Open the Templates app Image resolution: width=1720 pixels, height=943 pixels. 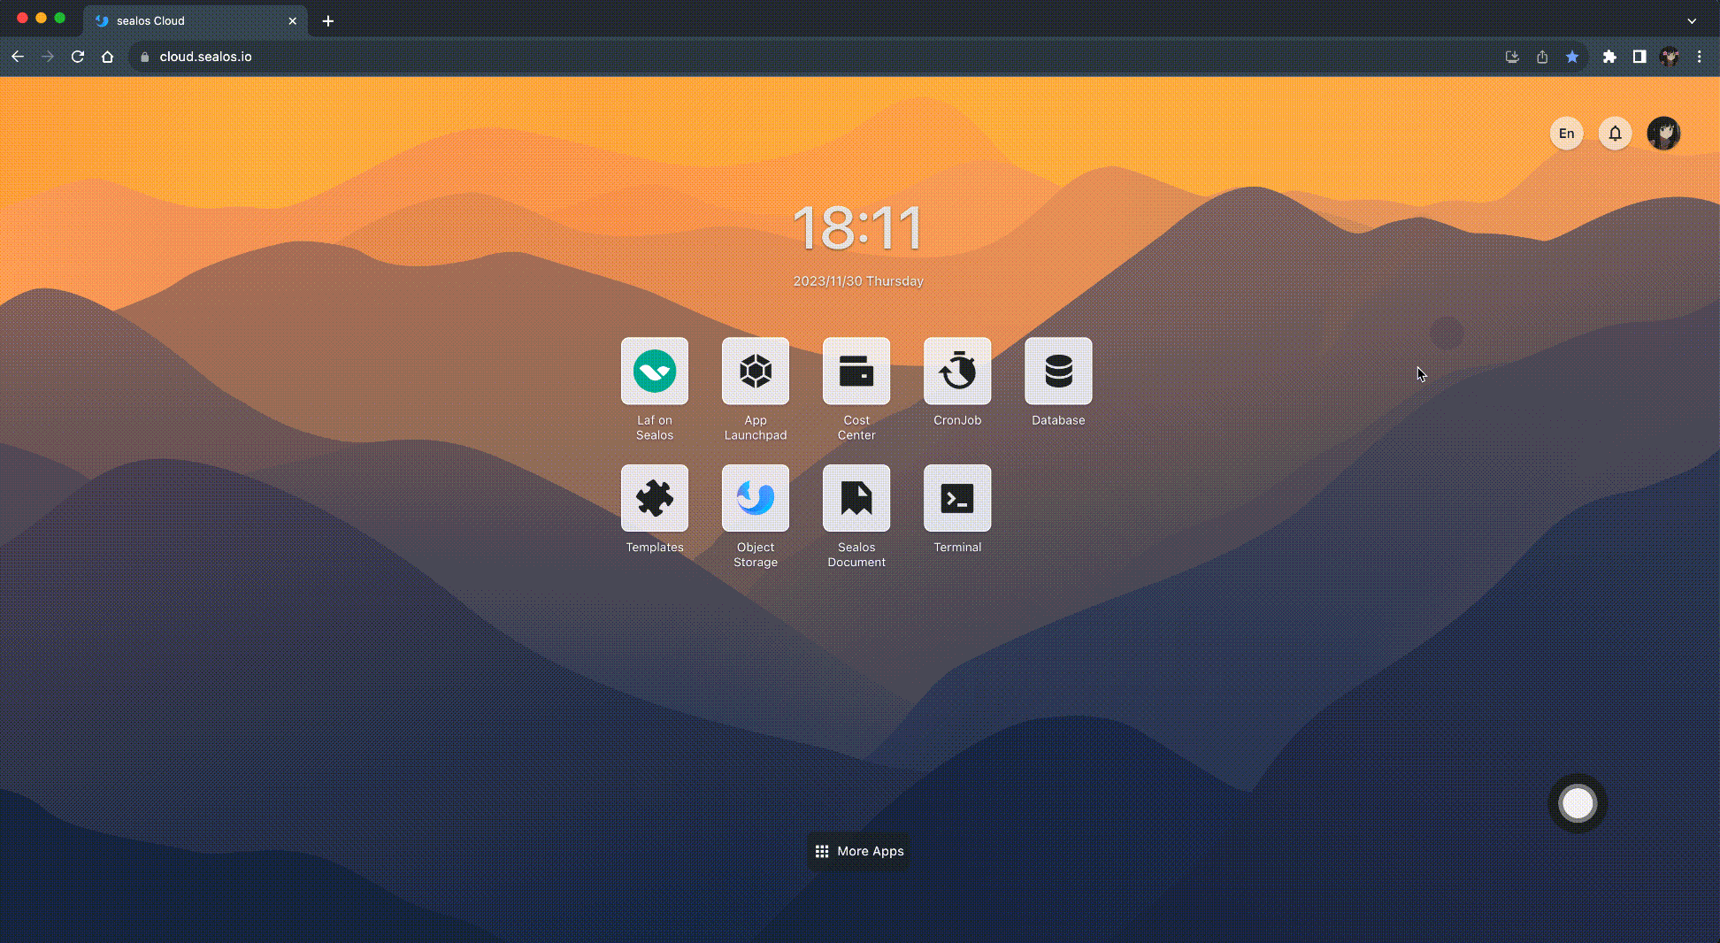coord(654,499)
